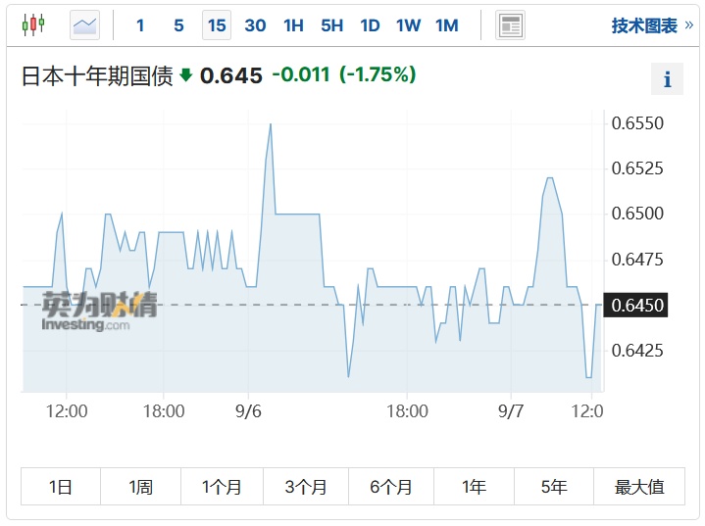705x526 pixels.
Task: Click the 9/6 date label
Action: pos(248,411)
